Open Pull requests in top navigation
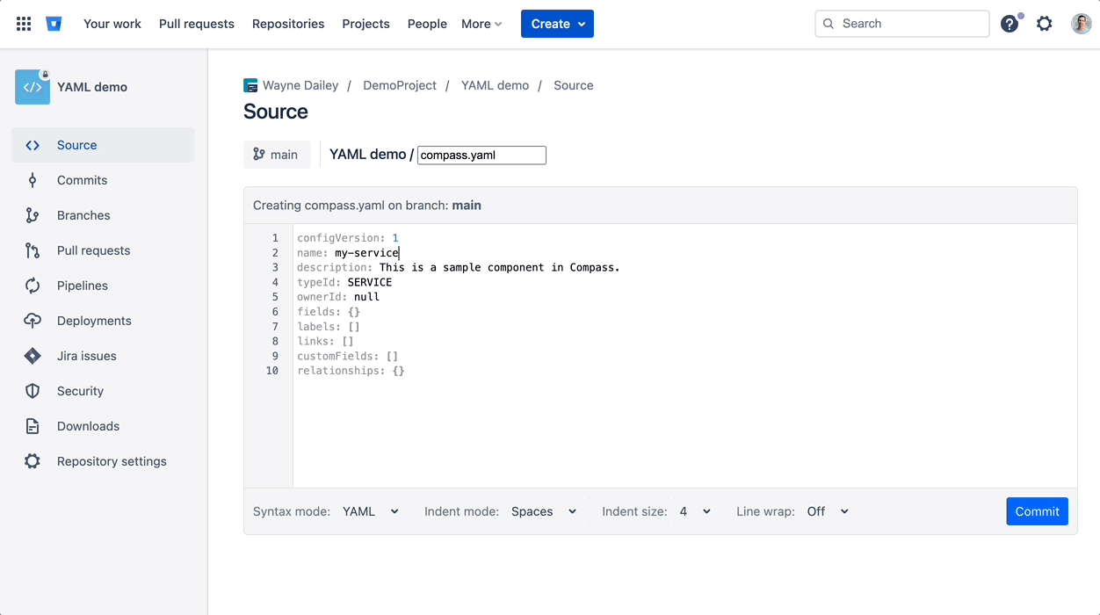The width and height of the screenshot is (1100, 615). pyautogui.click(x=197, y=24)
